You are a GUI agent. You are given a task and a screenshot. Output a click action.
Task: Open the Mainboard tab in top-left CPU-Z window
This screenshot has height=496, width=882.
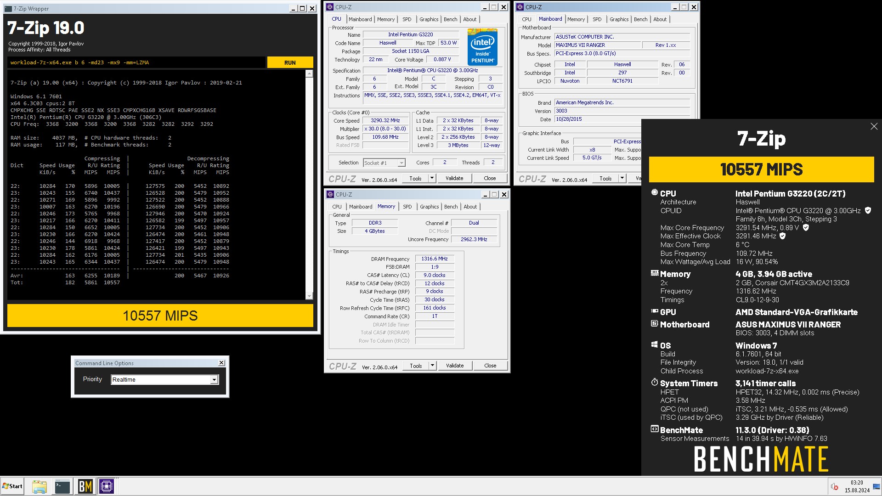(x=360, y=19)
